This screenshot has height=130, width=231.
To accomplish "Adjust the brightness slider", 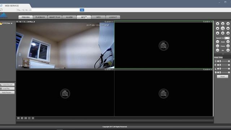I will coord(223,61).
